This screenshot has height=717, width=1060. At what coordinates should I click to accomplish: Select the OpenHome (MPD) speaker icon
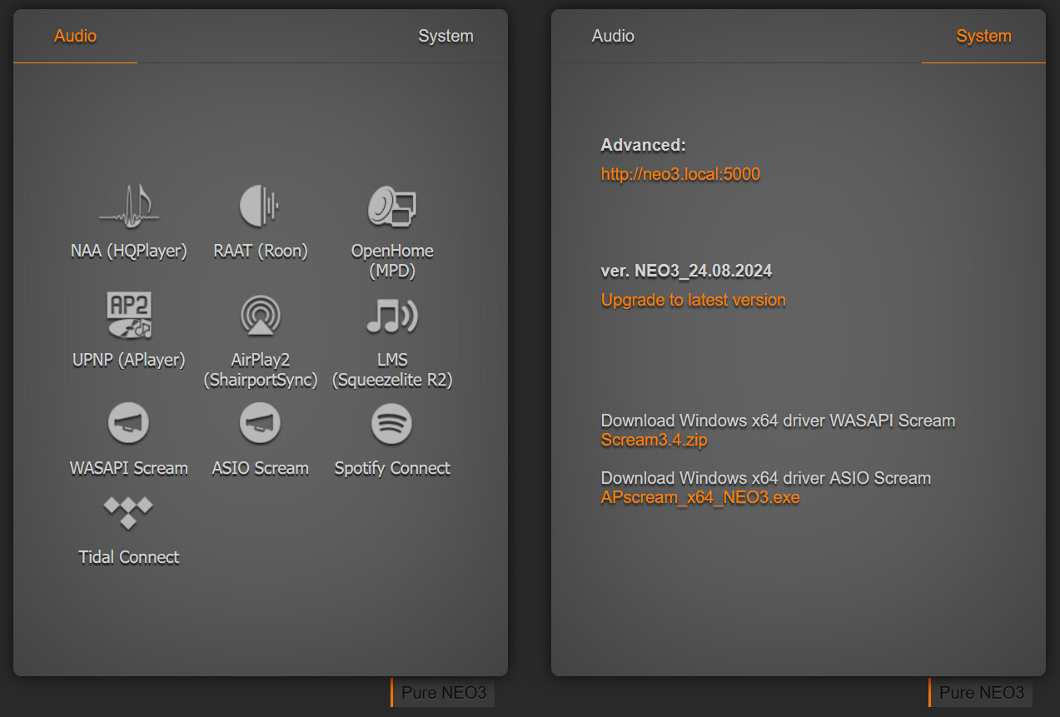click(392, 207)
